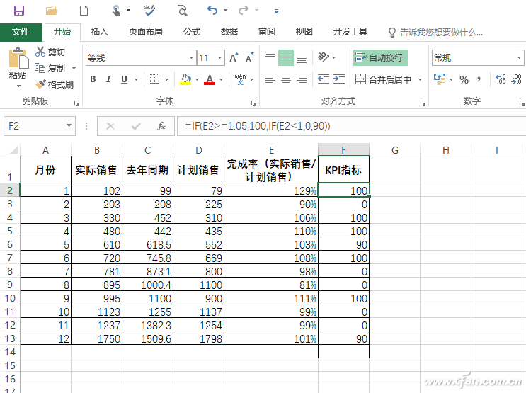This screenshot has width=526, height=393.
Task: Toggle Italic formatting
Action: (x=108, y=79)
